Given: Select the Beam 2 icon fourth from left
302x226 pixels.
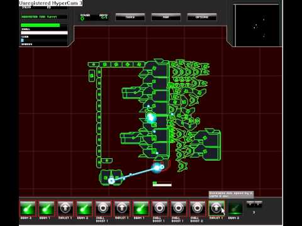Looking at the screenshot, I should click(84, 208).
